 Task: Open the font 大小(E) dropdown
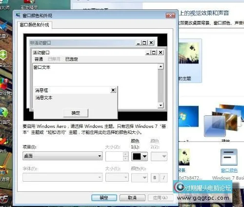[117, 177]
